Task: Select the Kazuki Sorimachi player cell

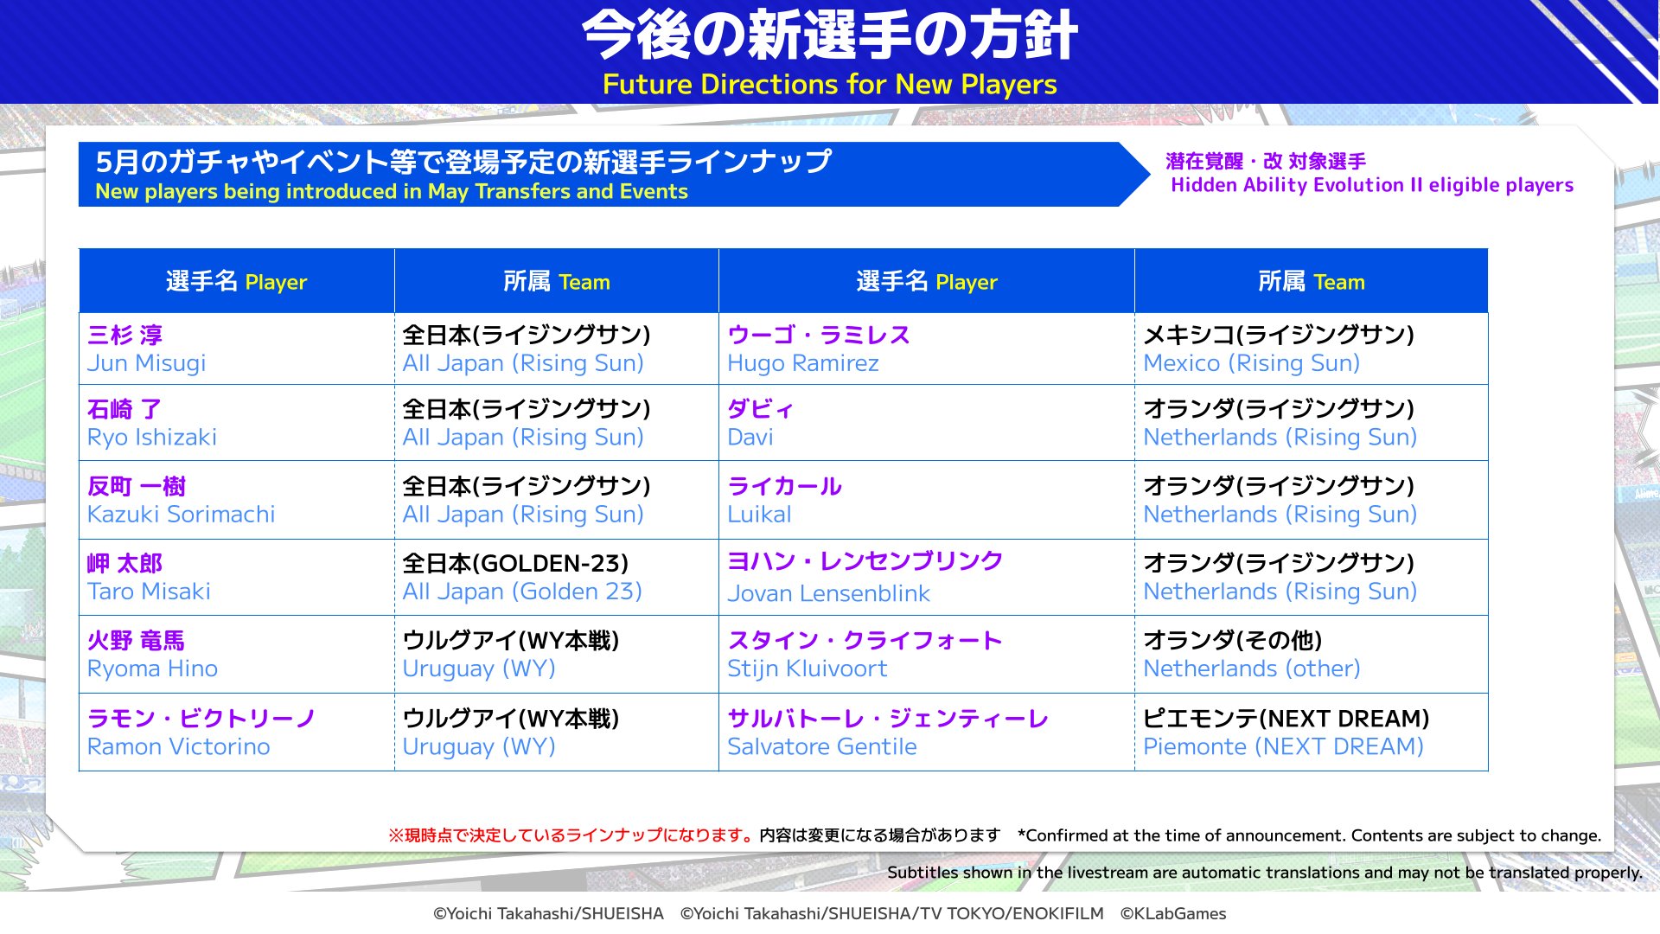Action: click(x=236, y=500)
